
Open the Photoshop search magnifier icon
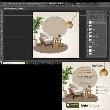pos(102,6)
